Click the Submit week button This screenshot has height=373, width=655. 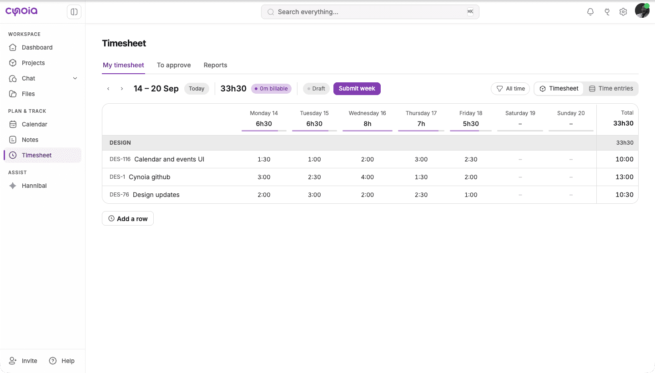[357, 89]
